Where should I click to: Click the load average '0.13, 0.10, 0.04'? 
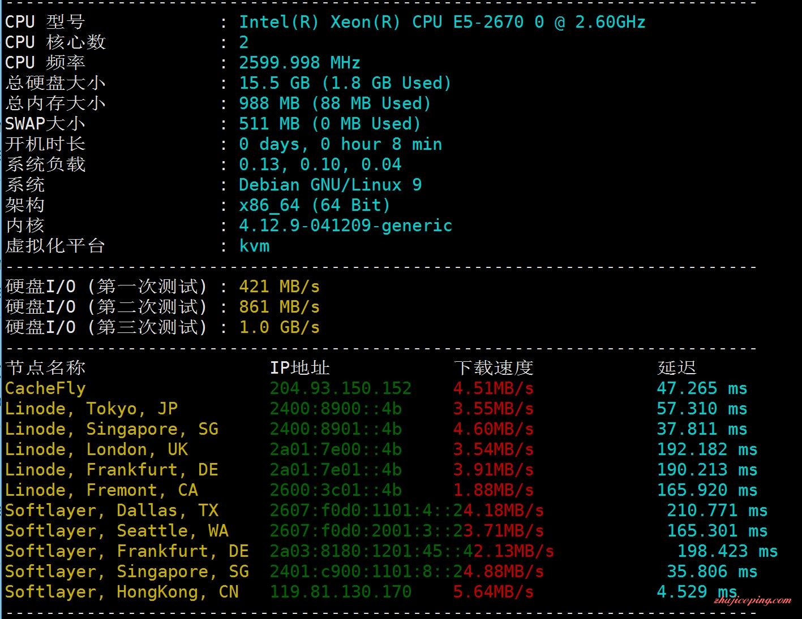(320, 165)
